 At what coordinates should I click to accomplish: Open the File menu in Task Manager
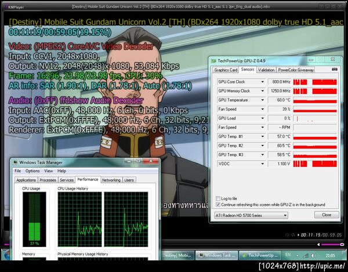click(17, 171)
